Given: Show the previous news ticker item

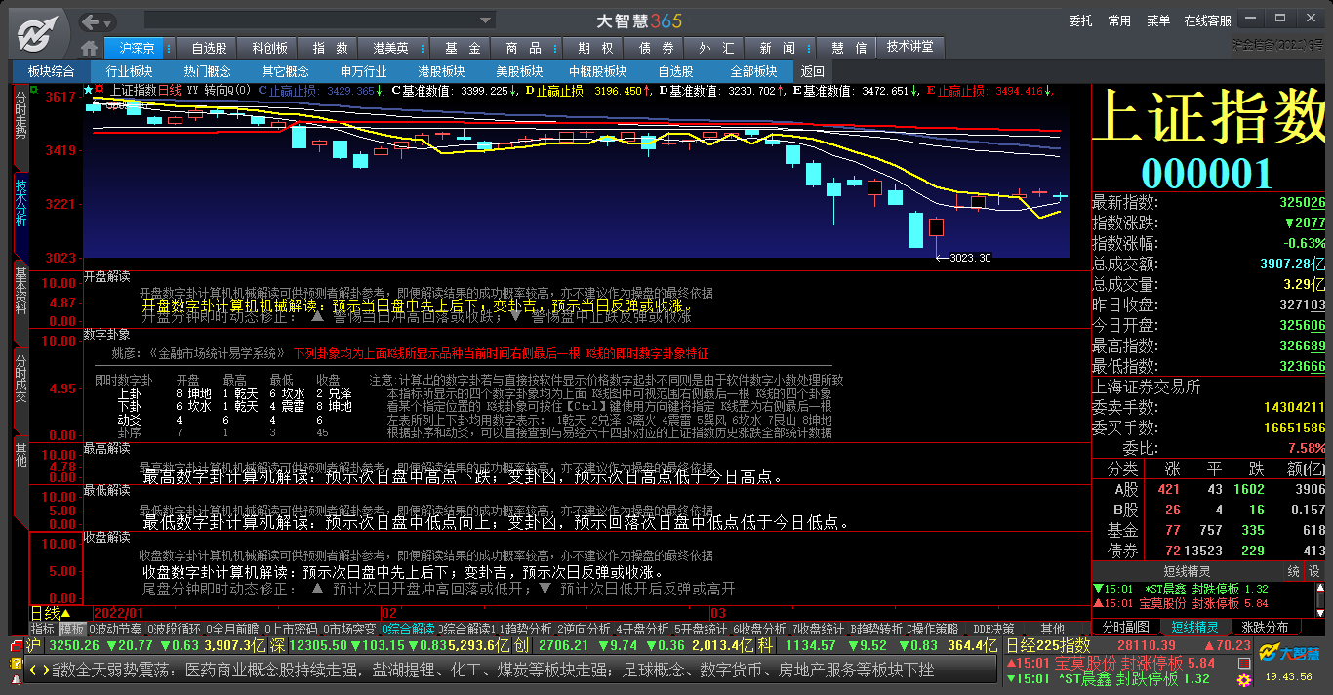Looking at the screenshot, I should coord(32,671).
